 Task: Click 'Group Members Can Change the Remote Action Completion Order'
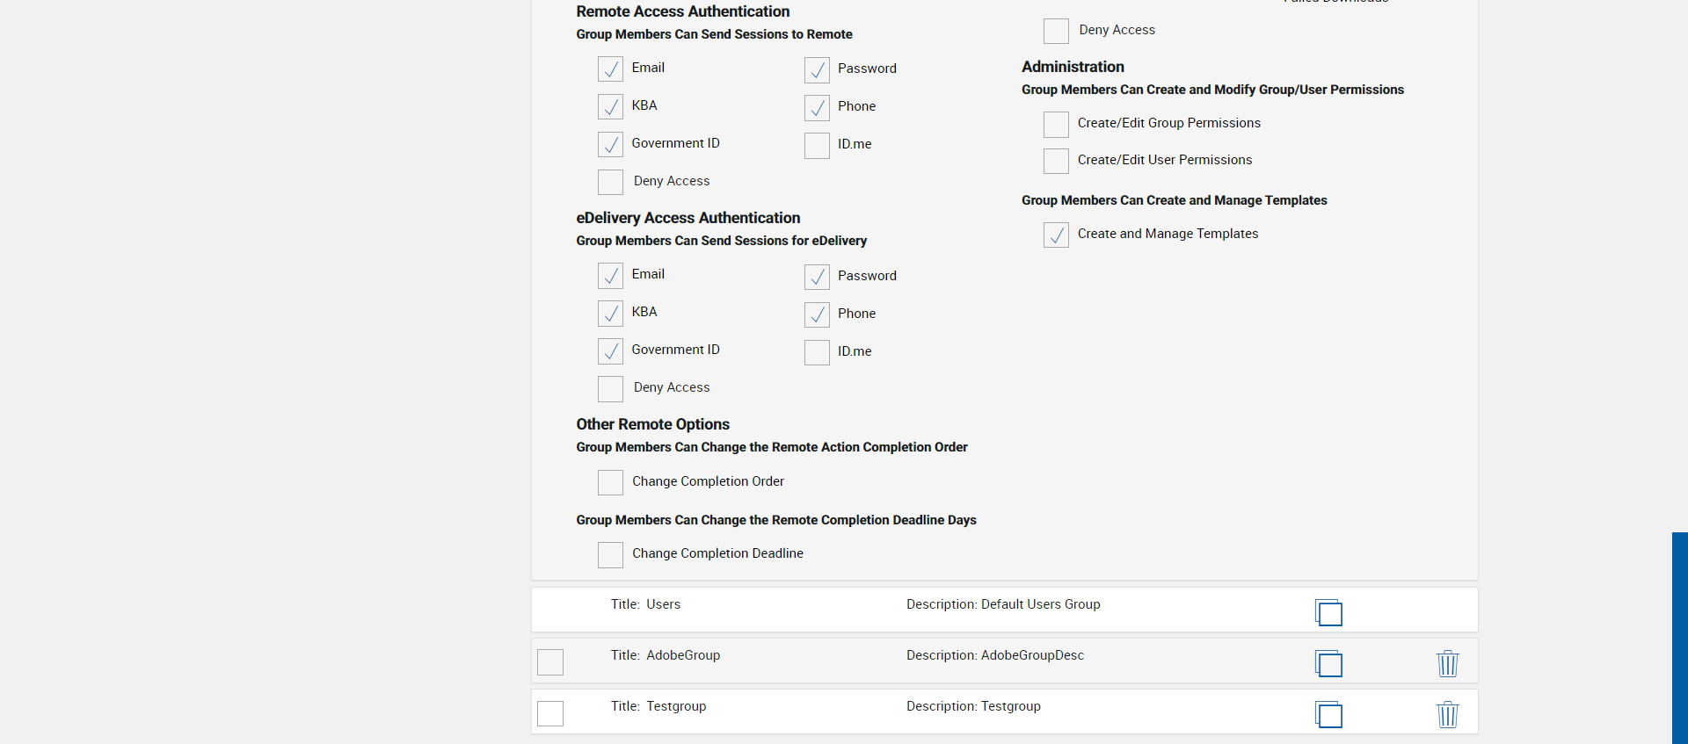pos(772,447)
